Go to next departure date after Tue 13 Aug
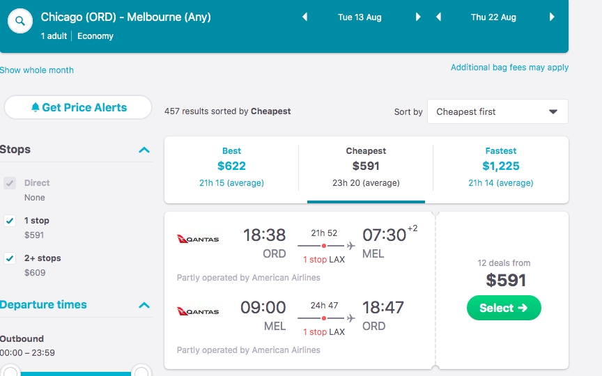 418,17
